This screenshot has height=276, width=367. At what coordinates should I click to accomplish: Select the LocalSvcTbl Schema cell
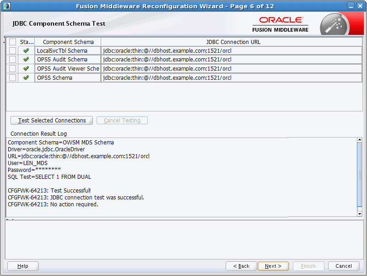click(x=68, y=50)
